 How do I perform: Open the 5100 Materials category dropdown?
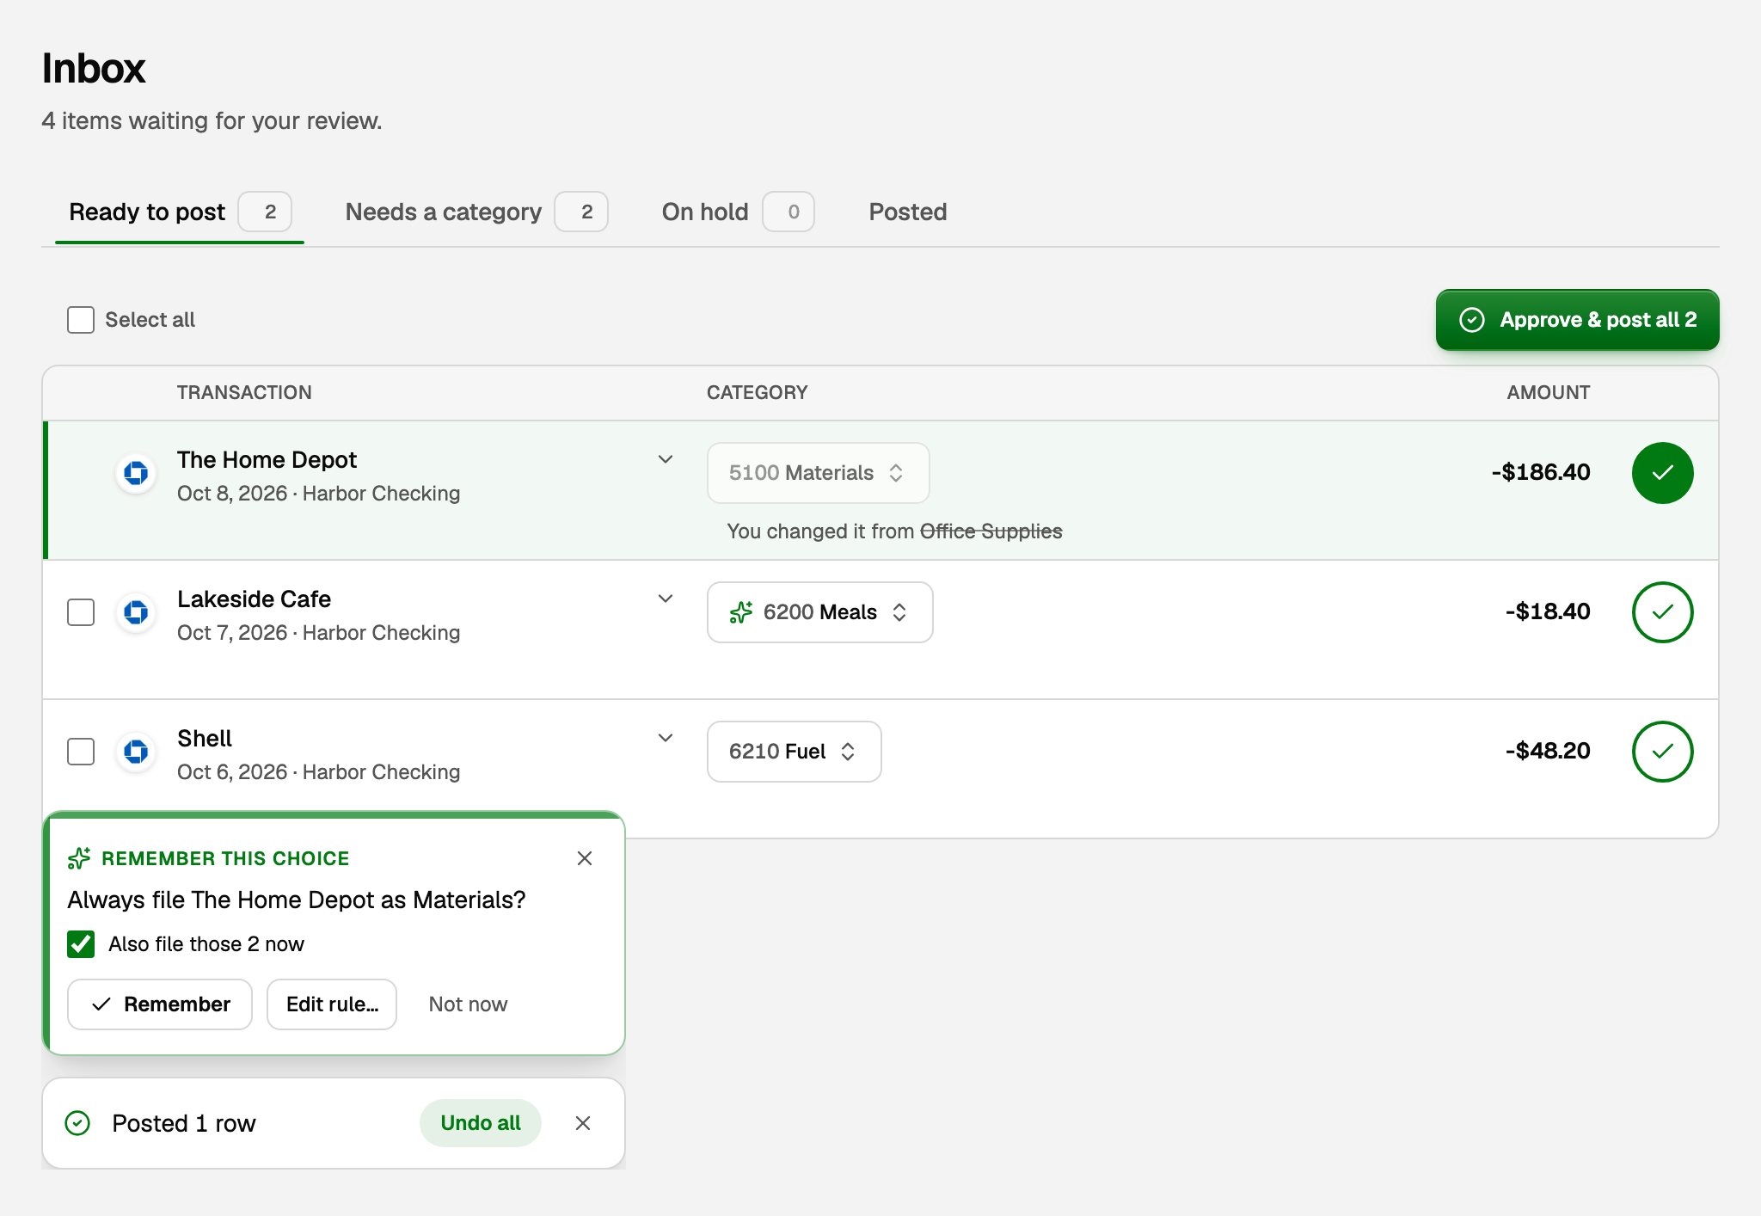click(x=818, y=473)
